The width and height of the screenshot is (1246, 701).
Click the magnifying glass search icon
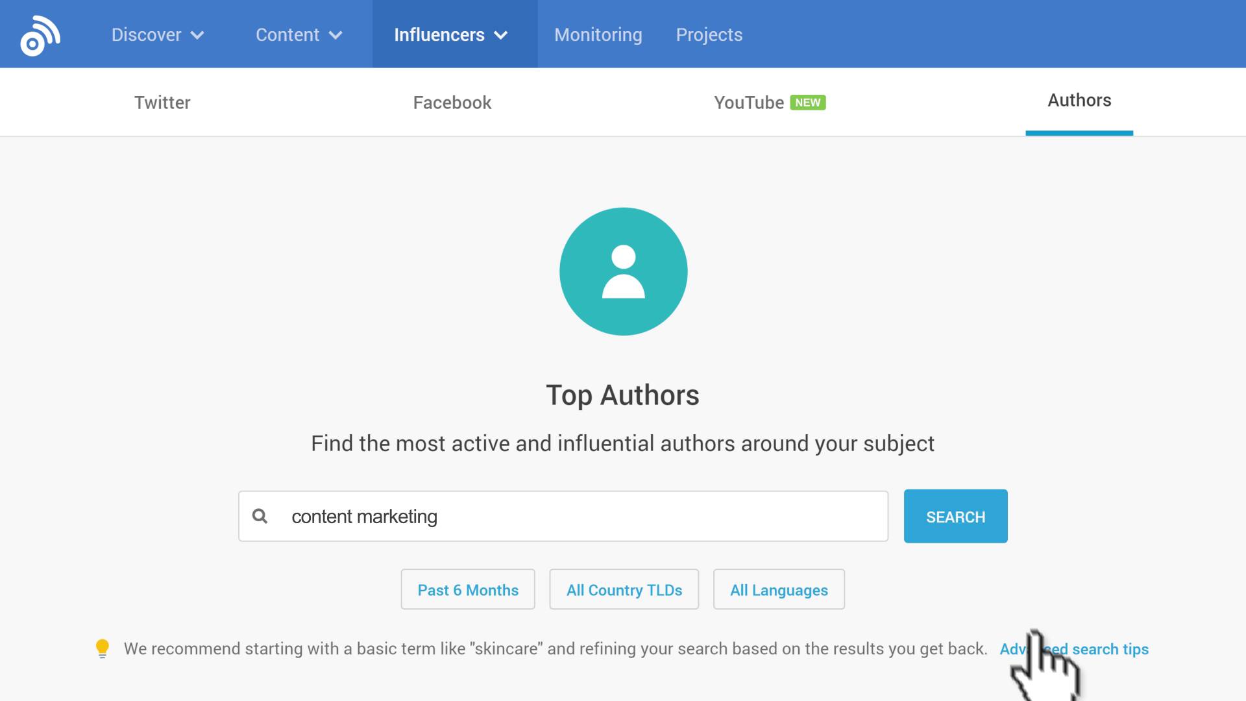click(x=260, y=516)
